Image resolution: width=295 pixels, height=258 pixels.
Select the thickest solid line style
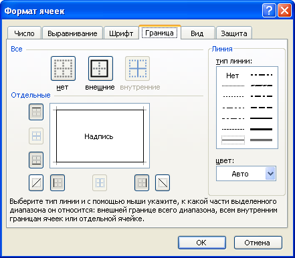pyautogui.click(x=262, y=129)
